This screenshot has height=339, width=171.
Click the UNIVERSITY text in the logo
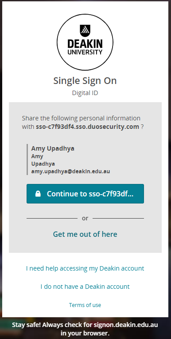tap(85, 52)
